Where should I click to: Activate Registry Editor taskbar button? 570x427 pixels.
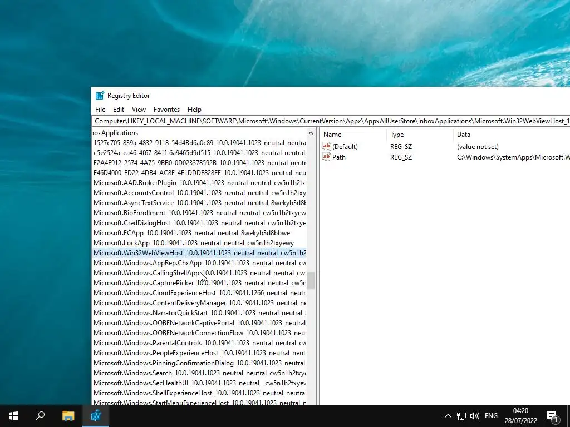96,416
